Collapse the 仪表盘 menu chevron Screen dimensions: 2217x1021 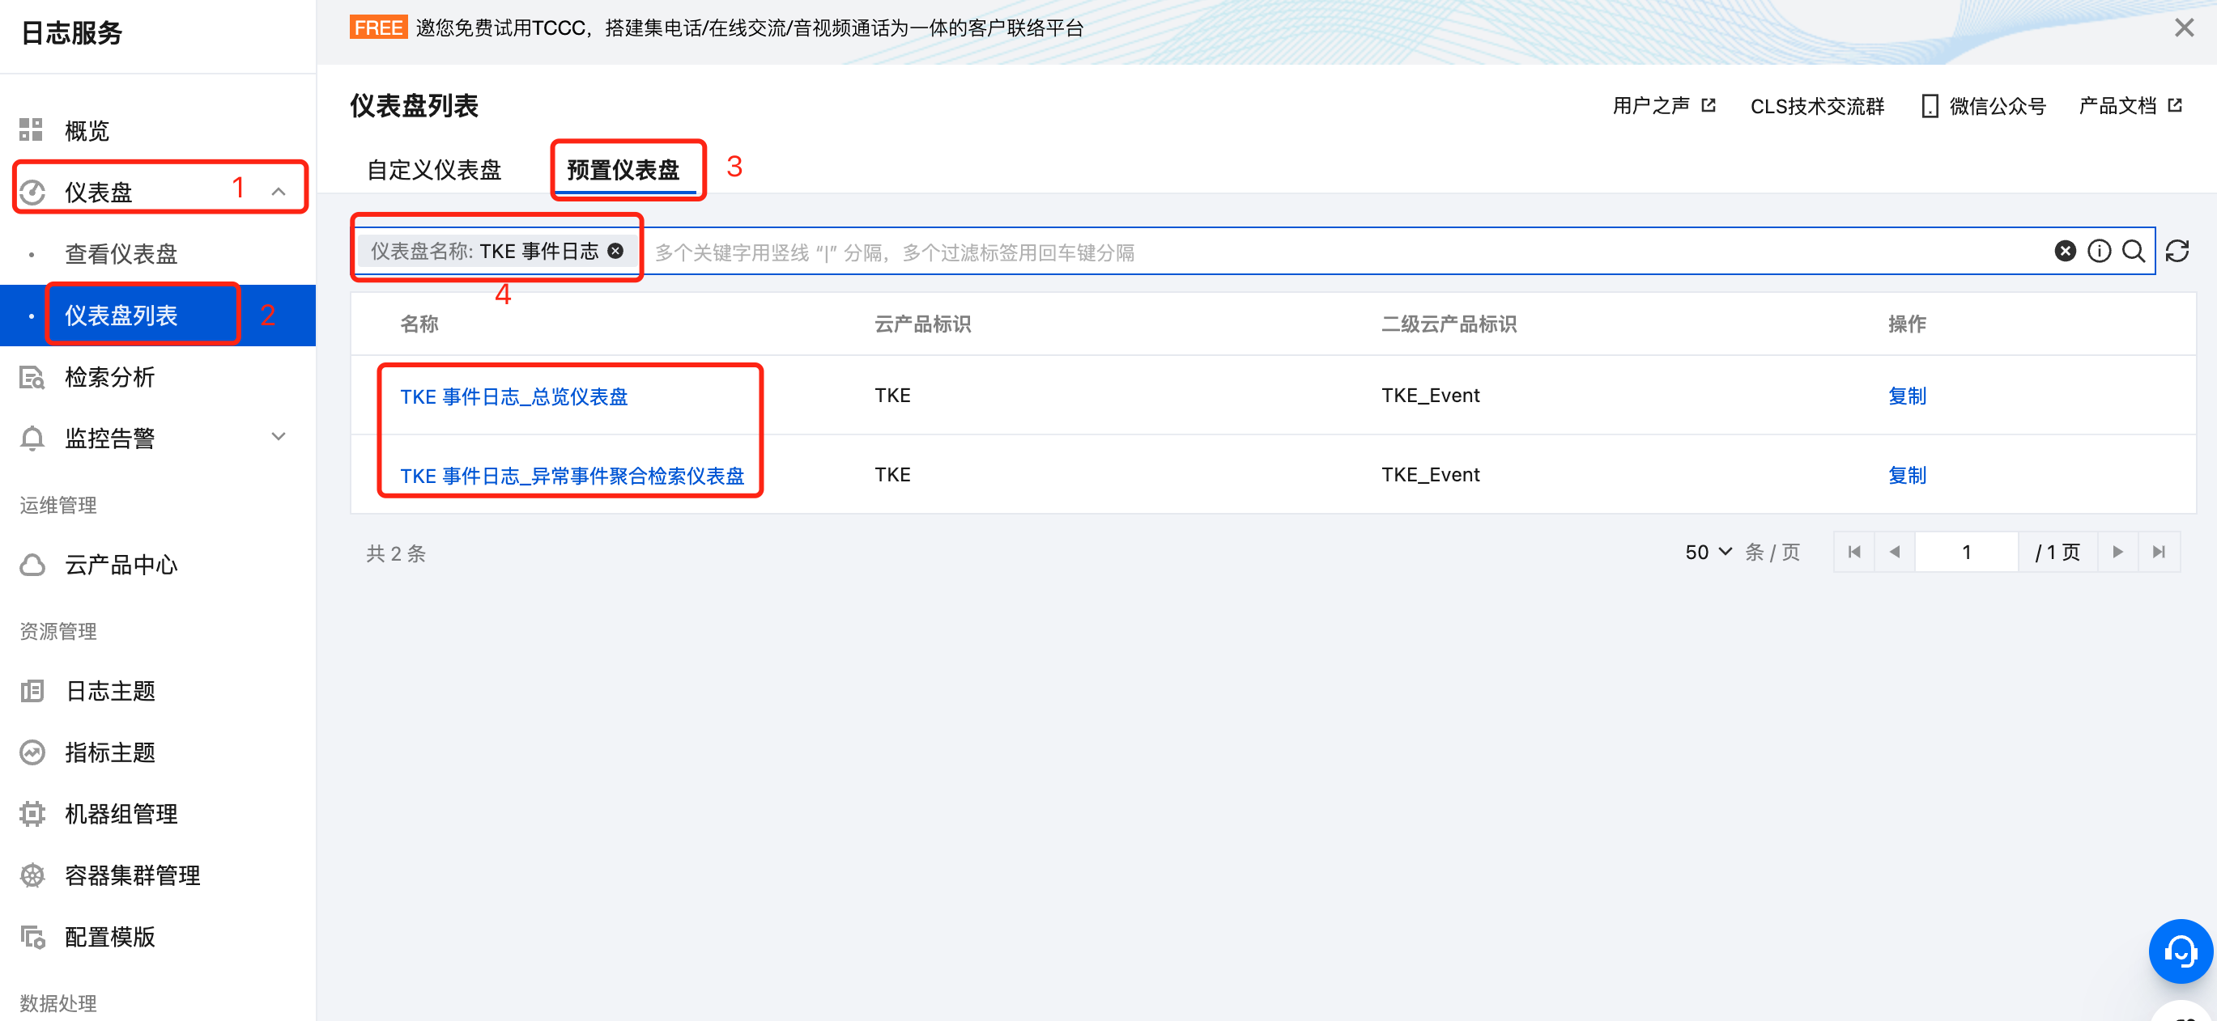pyautogui.click(x=278, y=192)
